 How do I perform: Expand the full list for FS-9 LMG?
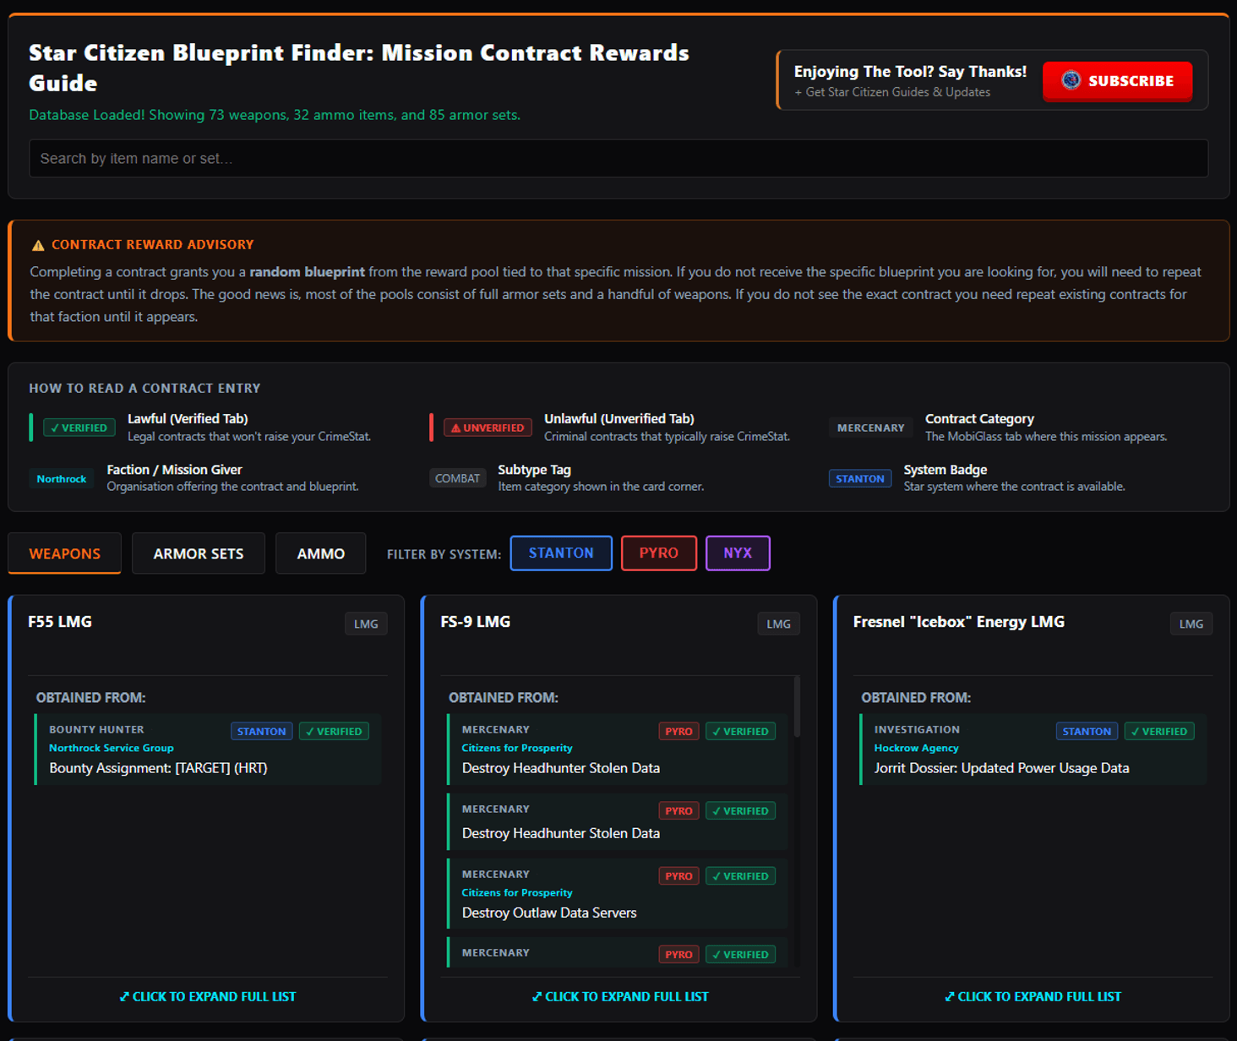coord(620,996)
